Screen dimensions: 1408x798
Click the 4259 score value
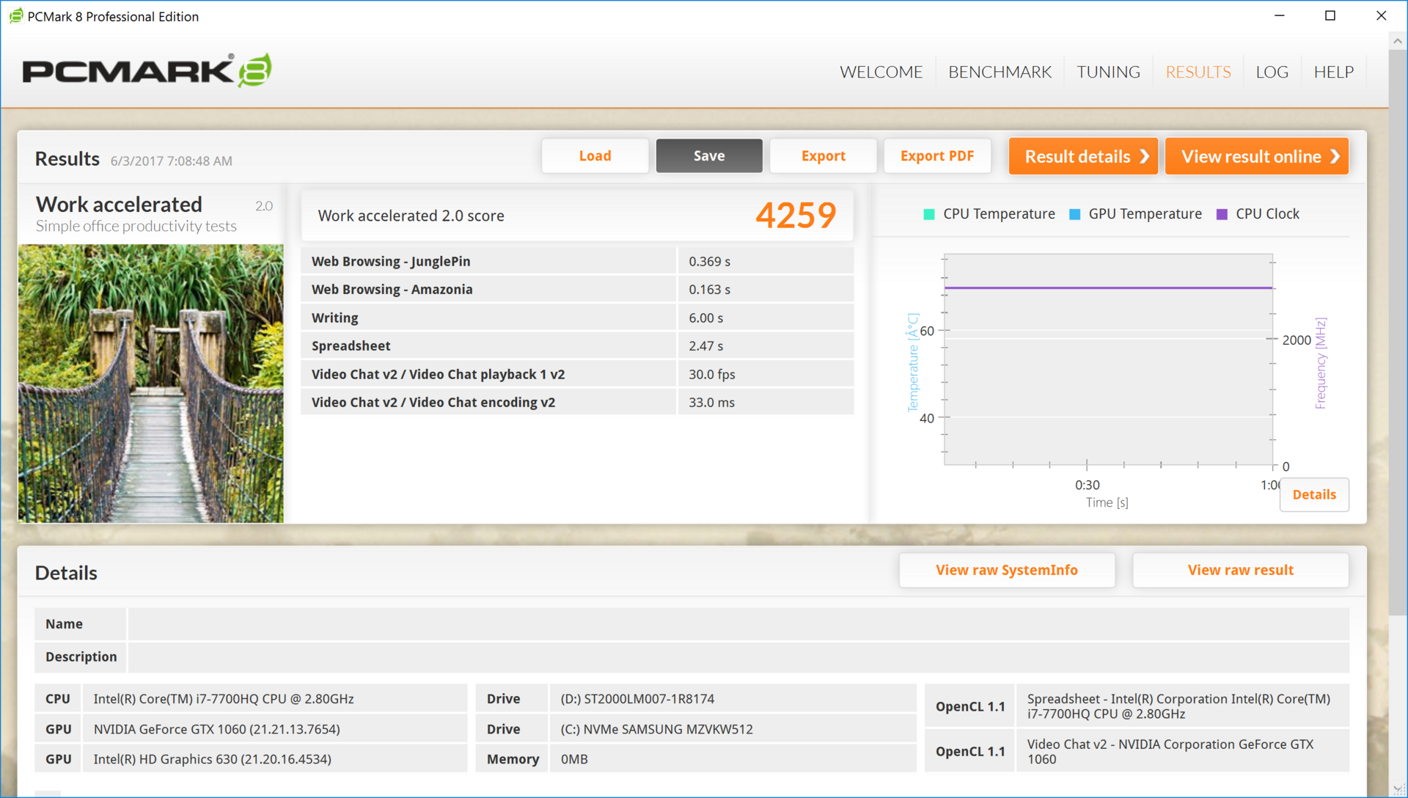point(796,215)
